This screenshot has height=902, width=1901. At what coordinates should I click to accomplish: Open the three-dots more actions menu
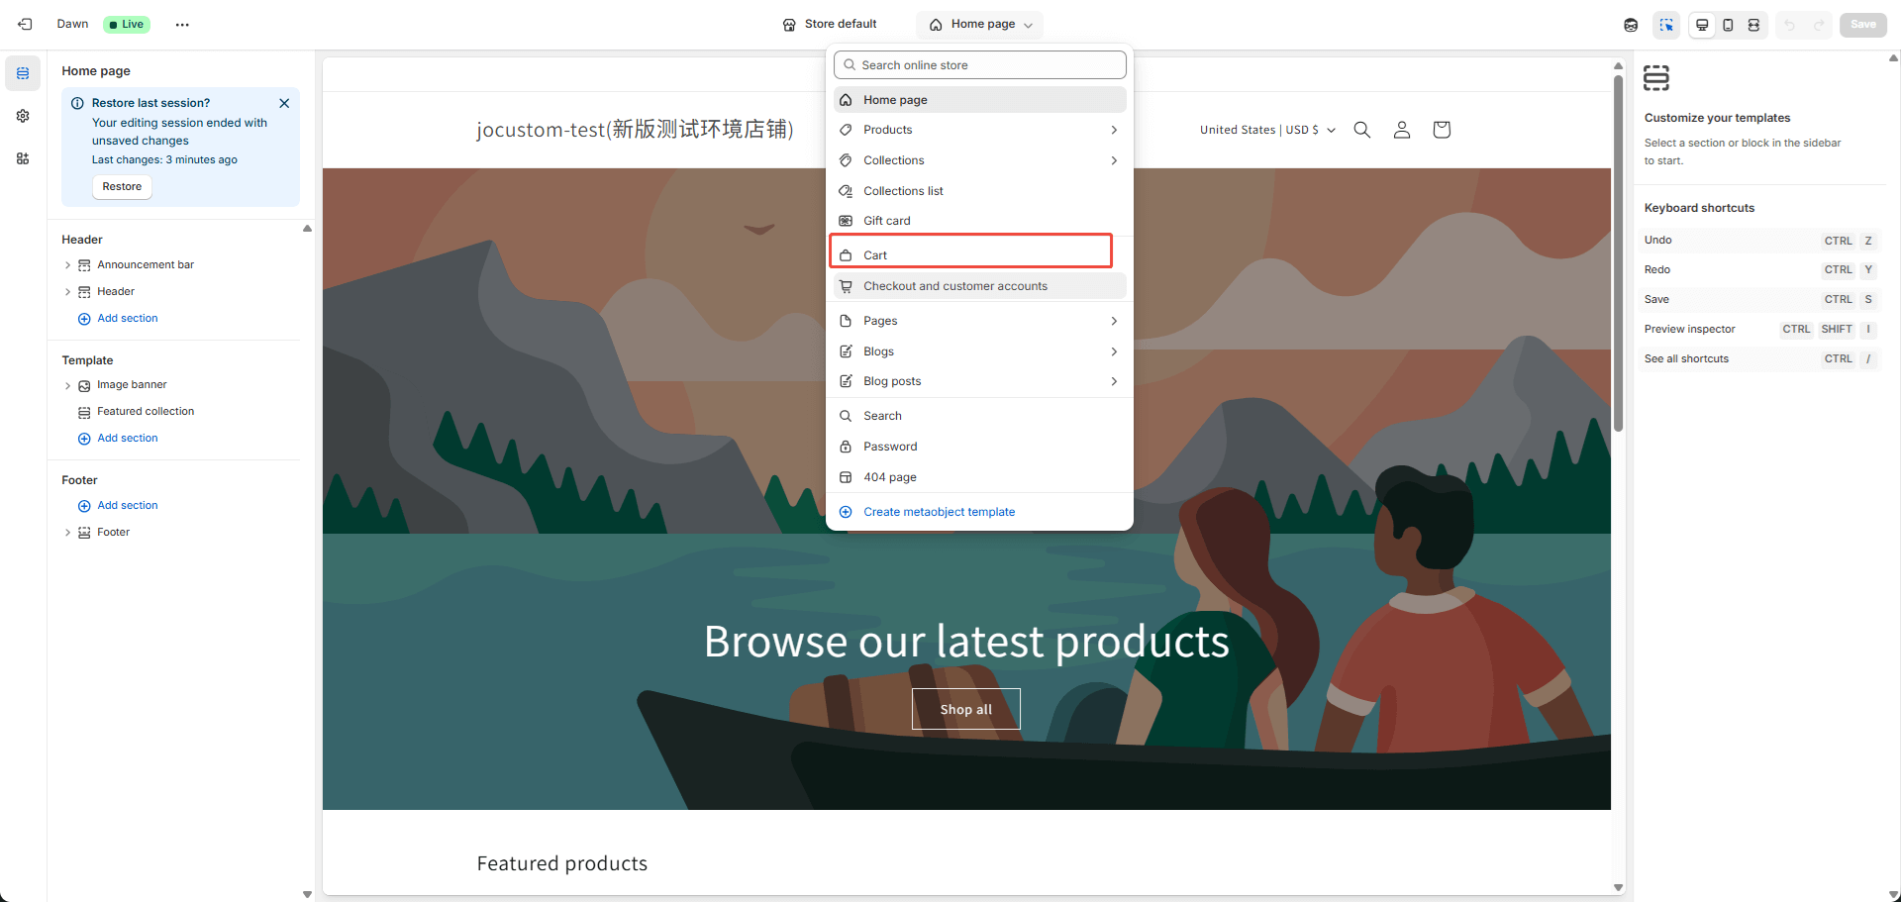click(182, 25)
